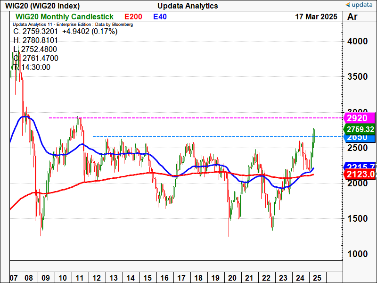Viewport: 377px width, 283px height.
Task: Click the year 08 on time axis
Action: click(x=29, y=278)
